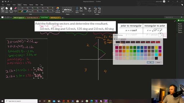Image resolution: width=184 pixels, height=103 pixels.
Task: Click the Cortana circle on taskbar
Action: 40,101
